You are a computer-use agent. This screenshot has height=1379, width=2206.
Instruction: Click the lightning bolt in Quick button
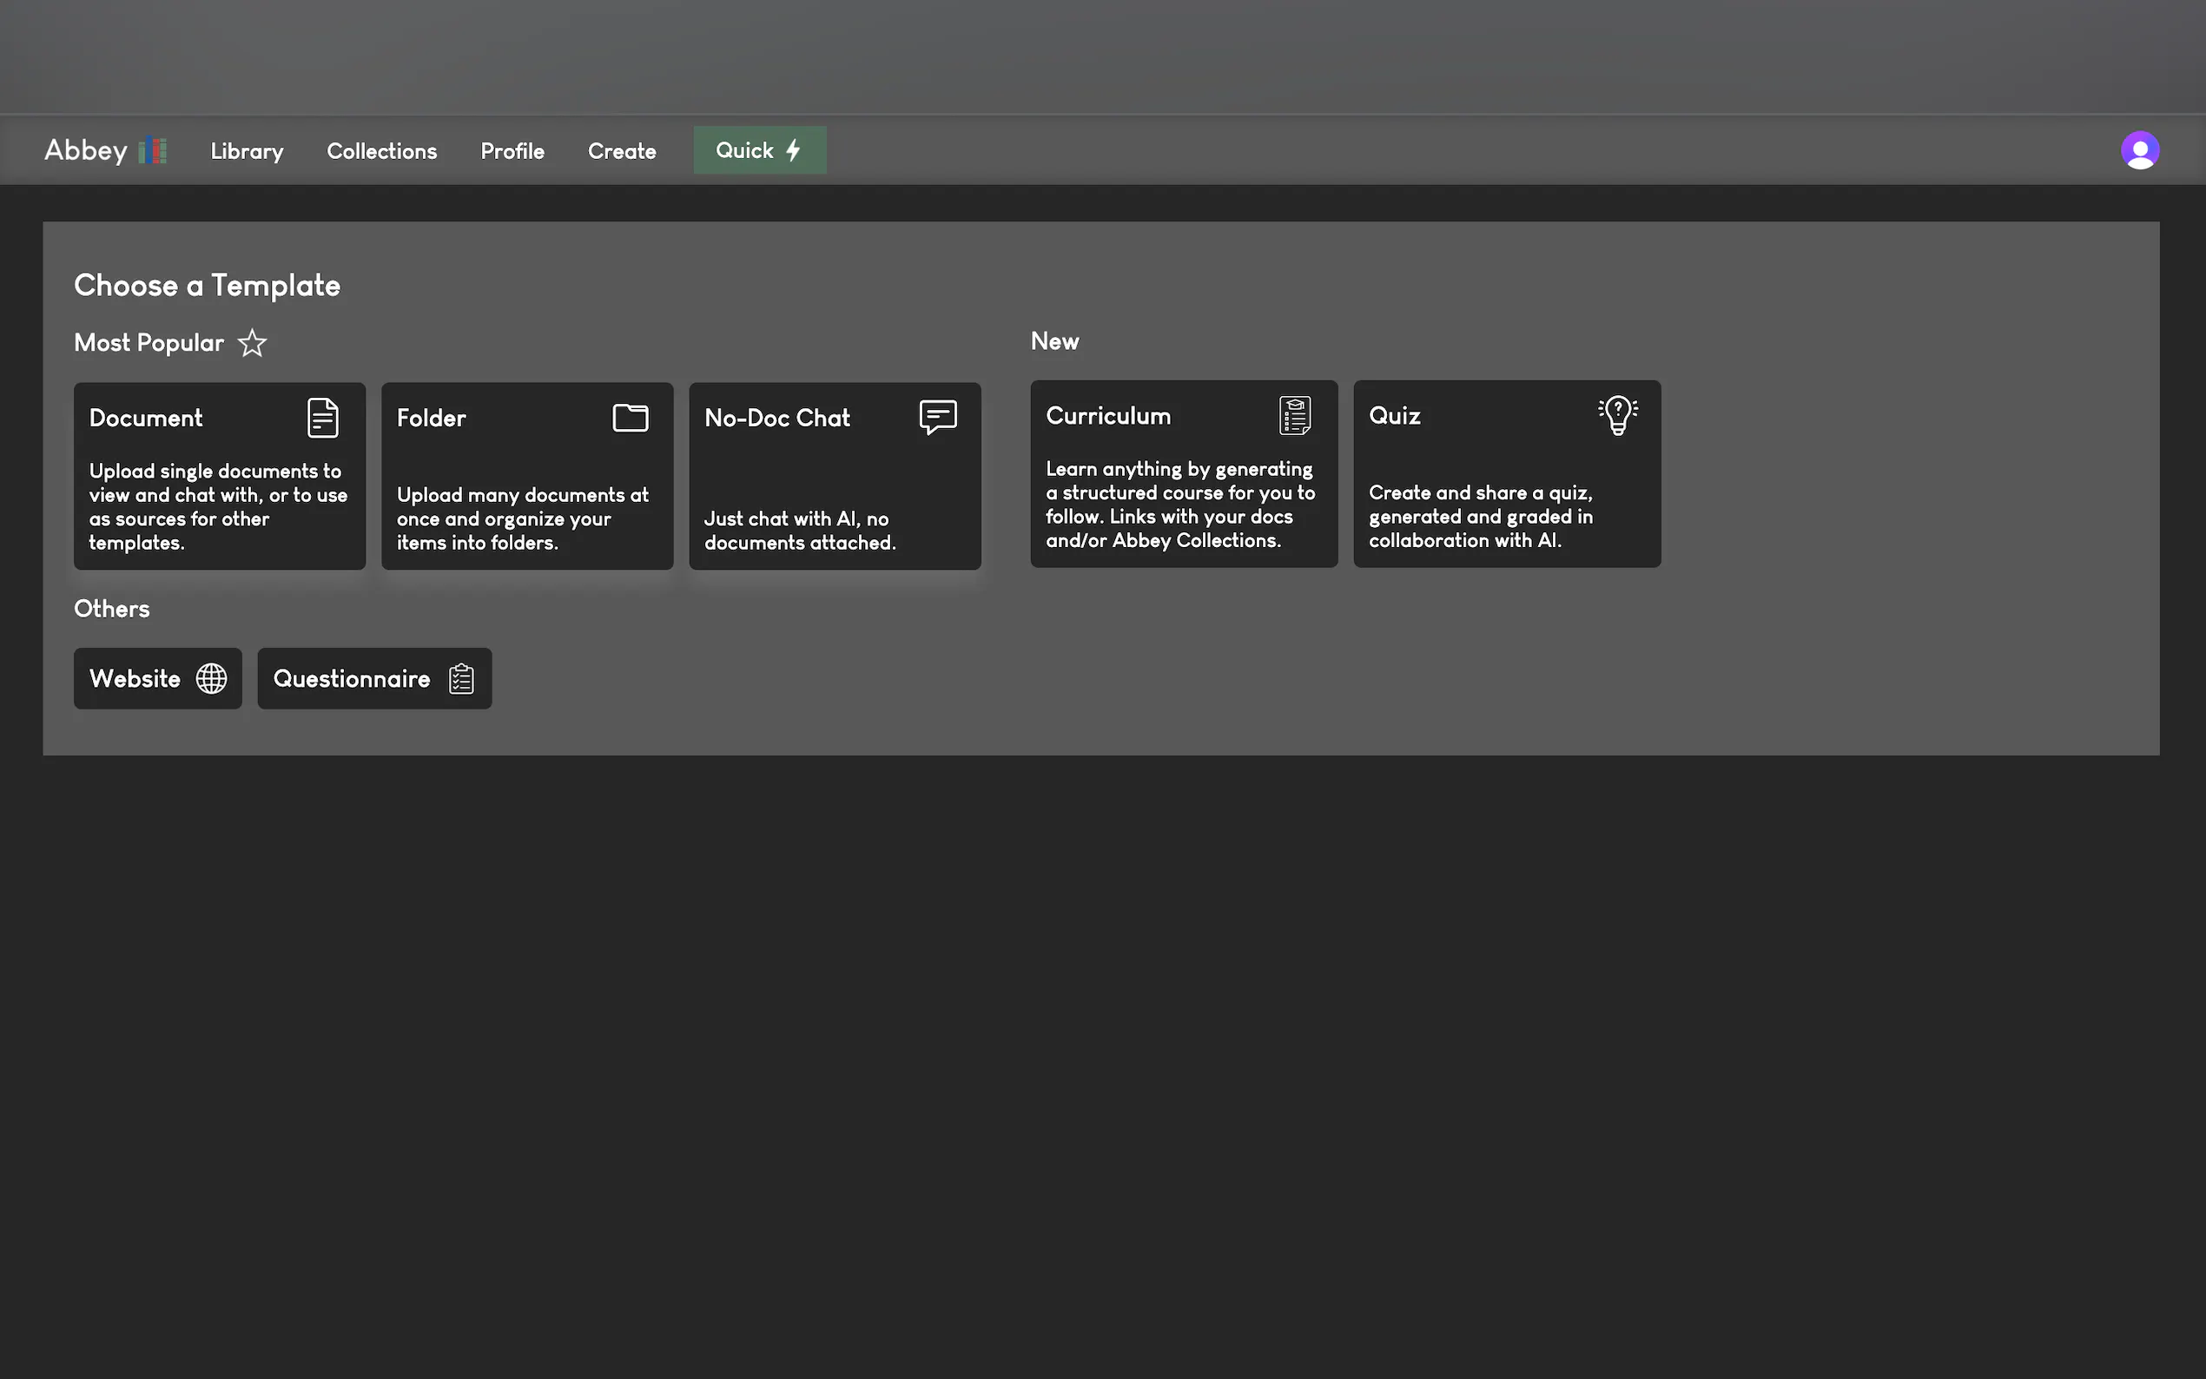pyautogui.click(x=794, y=150)
